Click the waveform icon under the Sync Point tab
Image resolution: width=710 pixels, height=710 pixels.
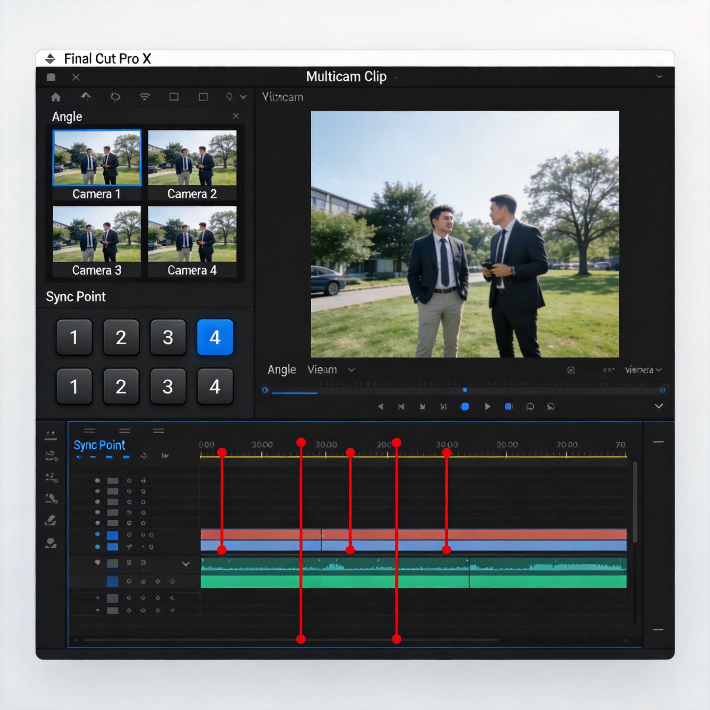pyautogui.click(x=165, y=456)
